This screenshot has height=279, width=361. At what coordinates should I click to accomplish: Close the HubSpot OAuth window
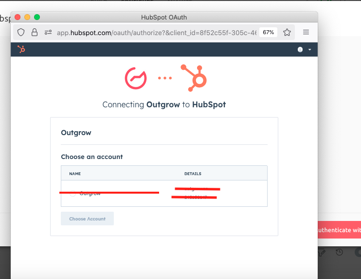18,17
